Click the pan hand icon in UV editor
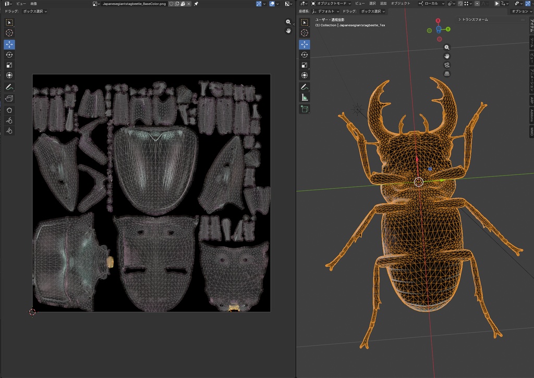 tap(288, 31)
